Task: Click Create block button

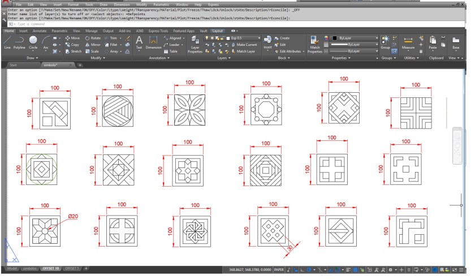Action: [x=282, y=38]
